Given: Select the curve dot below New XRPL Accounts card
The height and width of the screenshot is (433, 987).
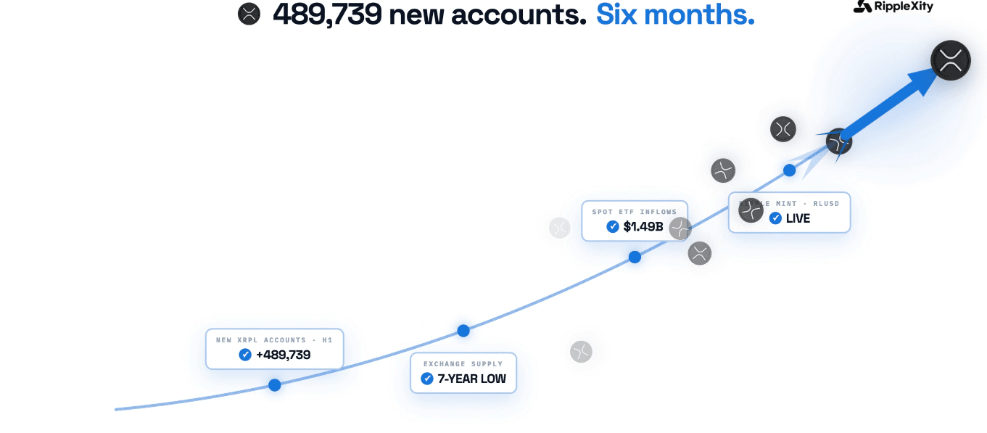Looking at the screenshot, I should 275,385.
